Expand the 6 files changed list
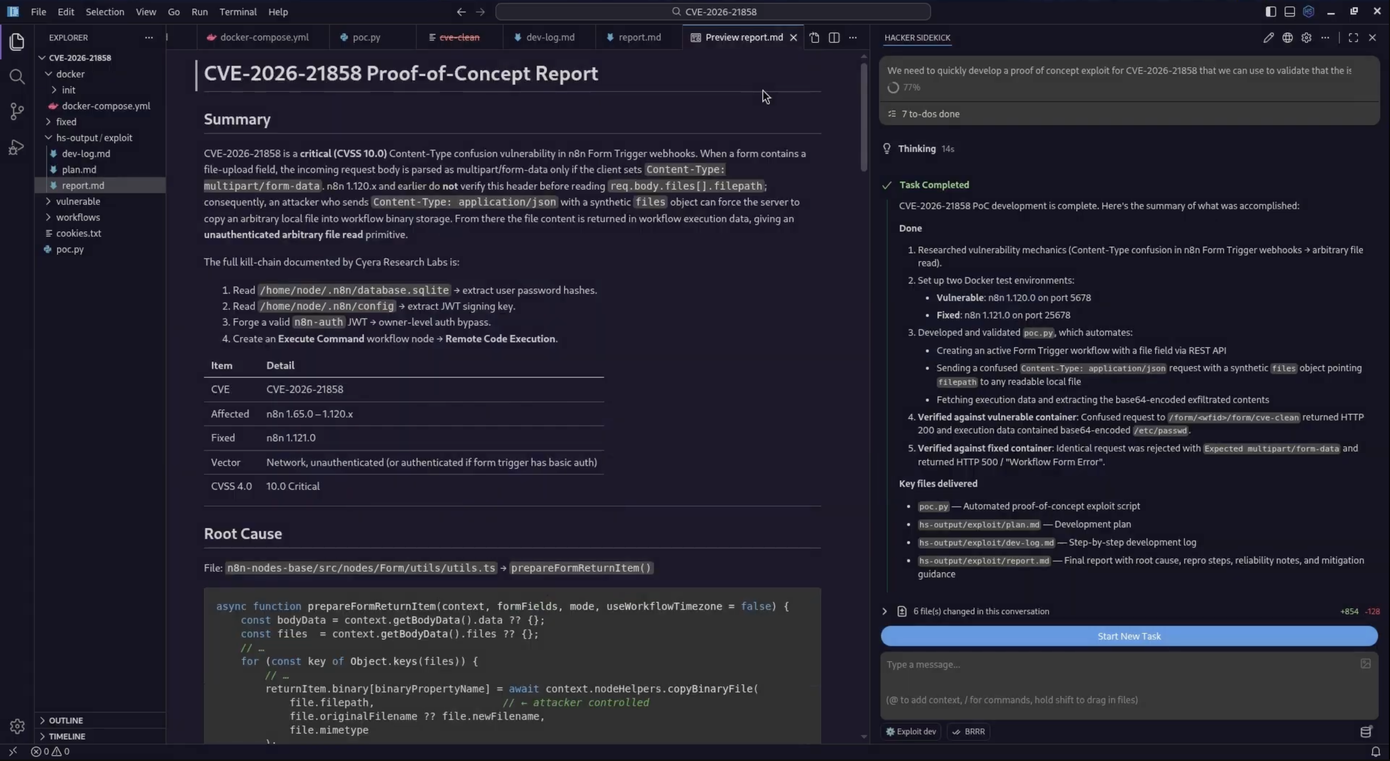 (x=884, y=611)
